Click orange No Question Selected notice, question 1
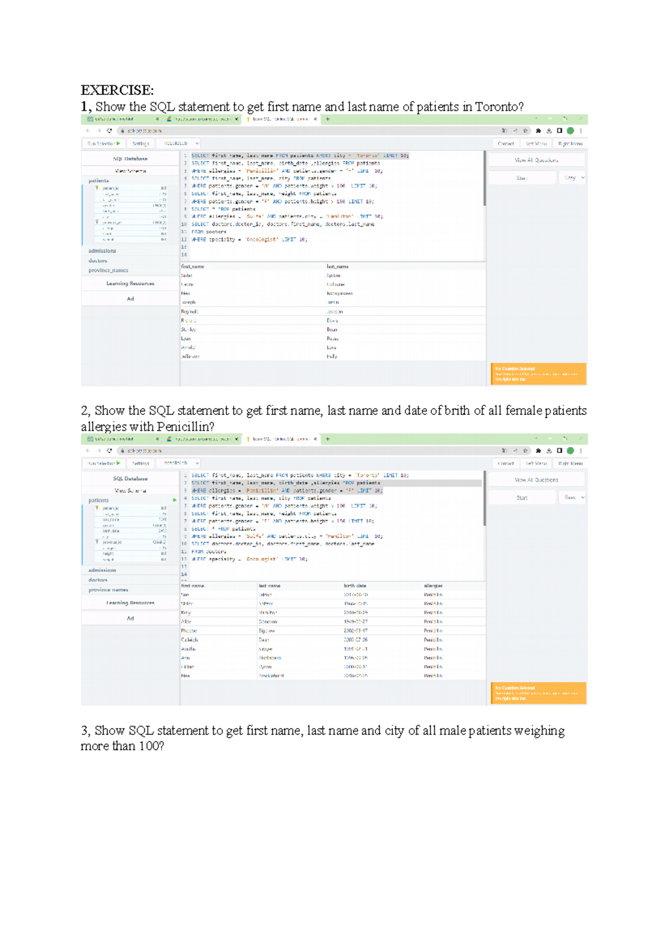The height and width of the screenshot is (947, 669). [539, 374]
